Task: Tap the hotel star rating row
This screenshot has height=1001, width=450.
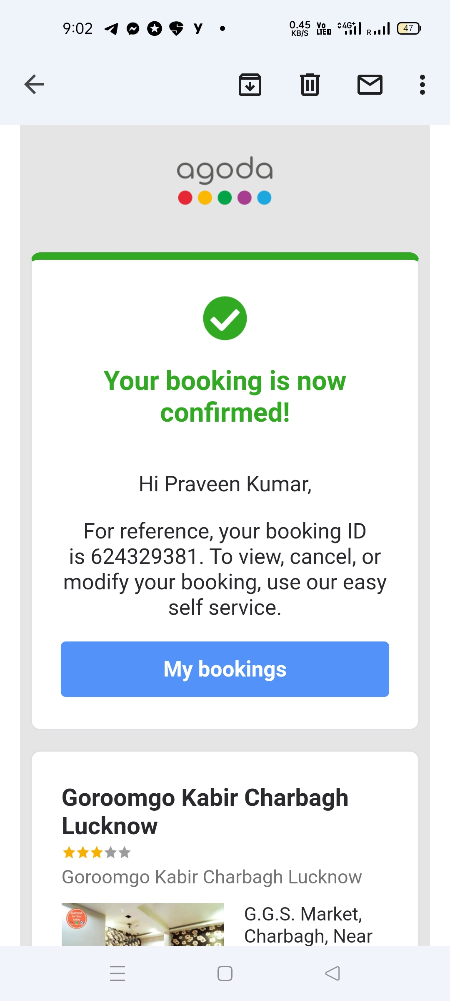Action: 97,853
